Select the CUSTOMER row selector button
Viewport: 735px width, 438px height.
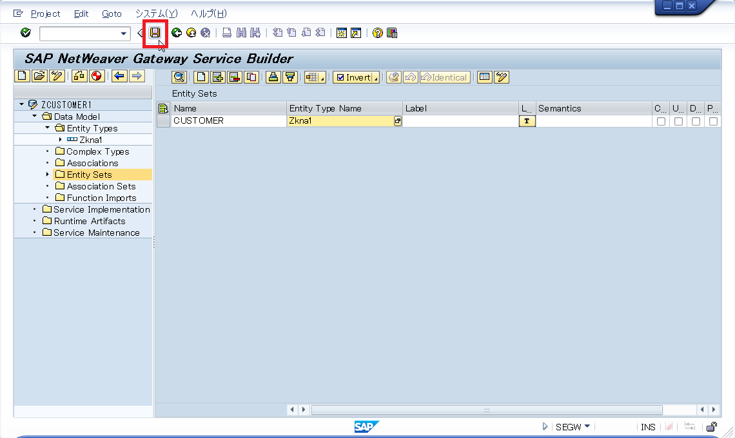click(163, 121)
